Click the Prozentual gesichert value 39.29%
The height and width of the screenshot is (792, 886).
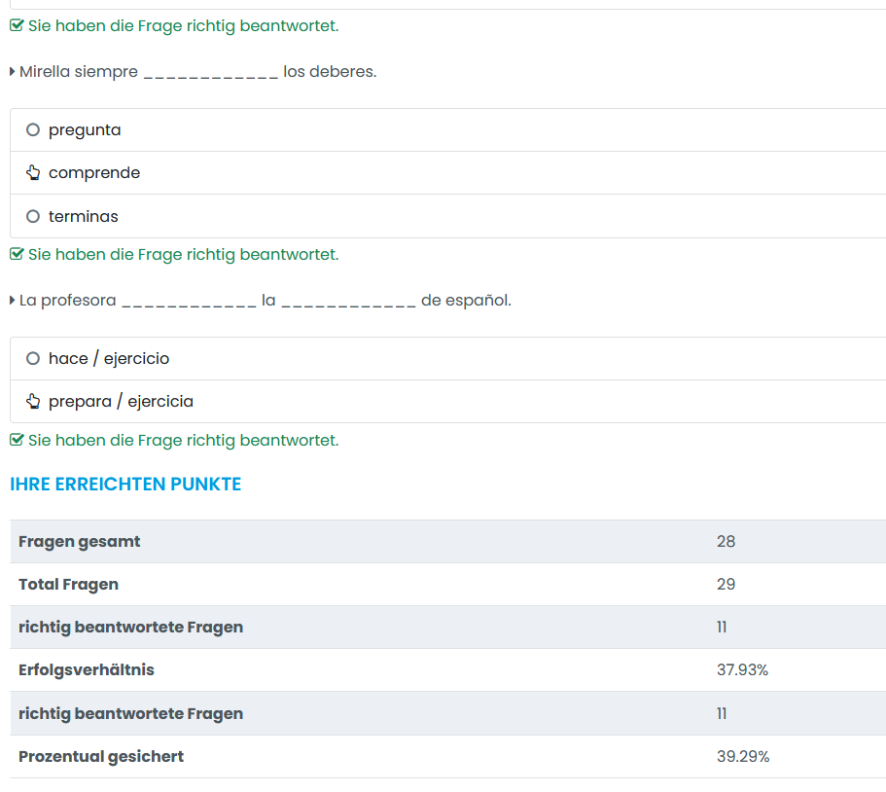tap(742, 757)
